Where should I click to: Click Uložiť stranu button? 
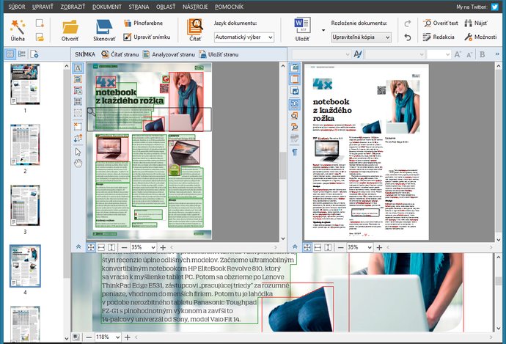219,54
